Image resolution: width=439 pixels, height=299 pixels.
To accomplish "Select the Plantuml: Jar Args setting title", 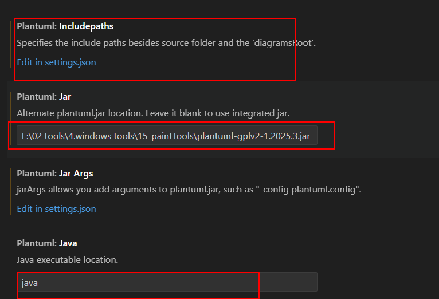I will point(55,174).
